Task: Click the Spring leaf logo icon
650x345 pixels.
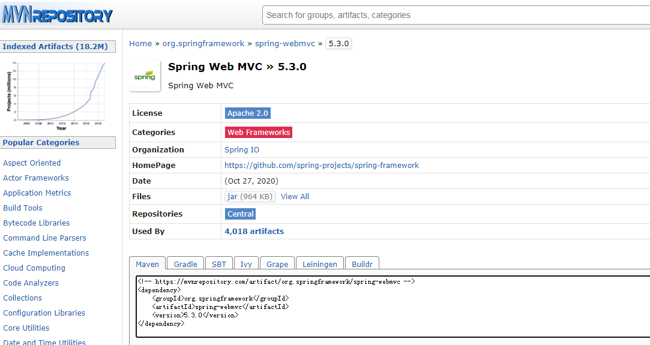Action: pyautogui.click(x=145, y=76)
